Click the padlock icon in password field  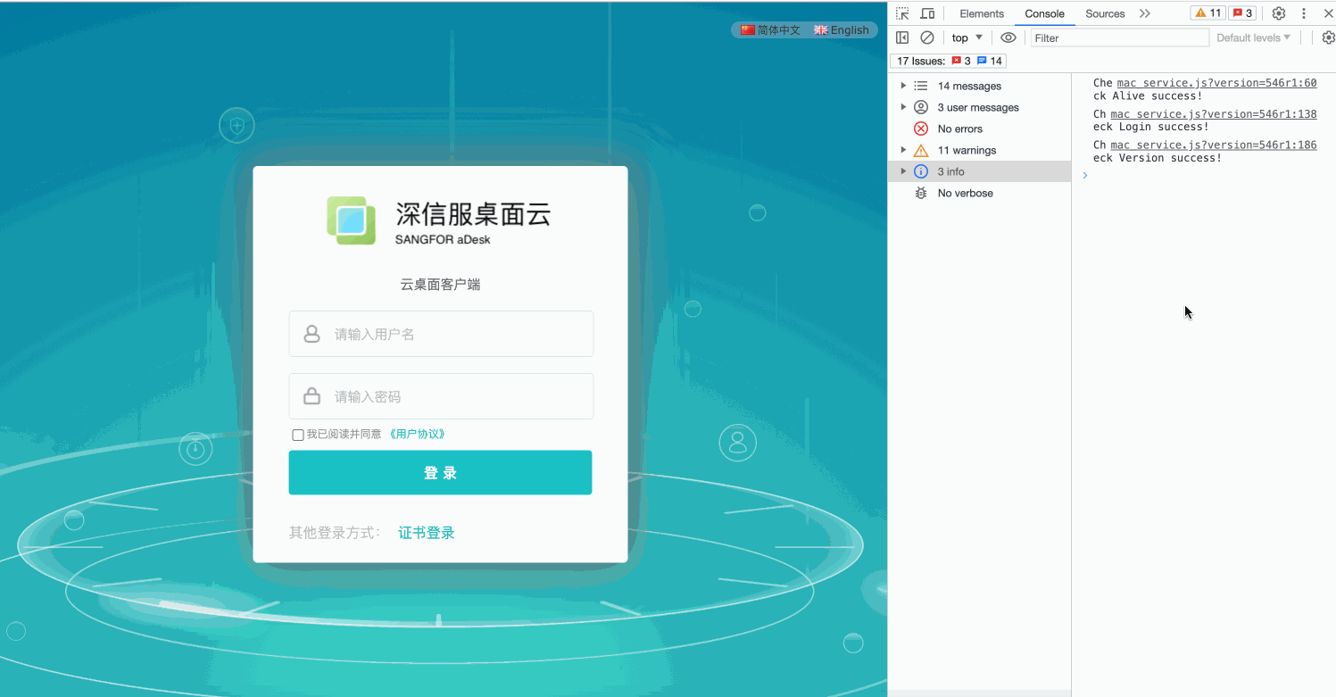[x=311, y=396]
